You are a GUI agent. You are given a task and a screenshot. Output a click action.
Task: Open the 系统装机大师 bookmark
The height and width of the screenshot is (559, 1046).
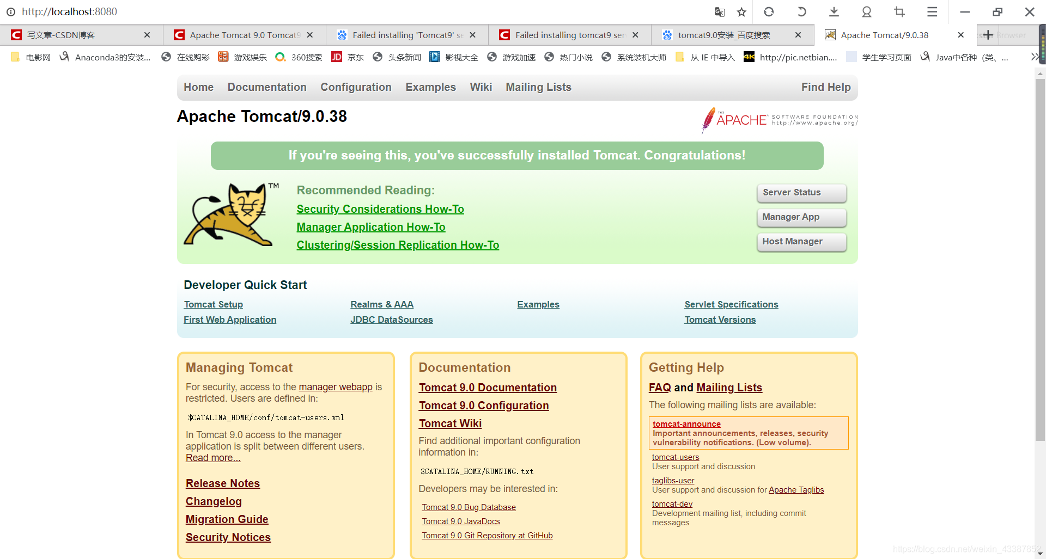pos(634,57)
